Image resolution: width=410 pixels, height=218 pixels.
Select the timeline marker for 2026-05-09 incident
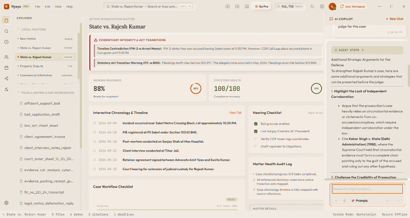(x=94, y=123)
